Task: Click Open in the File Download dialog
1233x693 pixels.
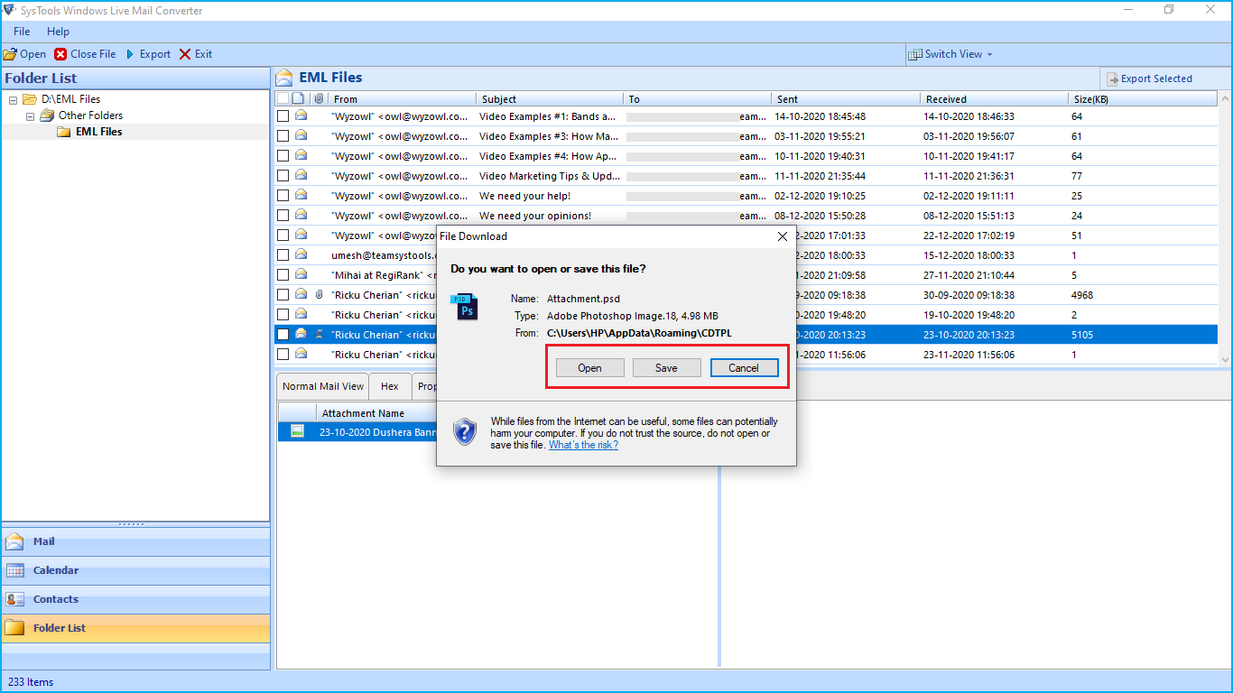Action: pos(589,367)
